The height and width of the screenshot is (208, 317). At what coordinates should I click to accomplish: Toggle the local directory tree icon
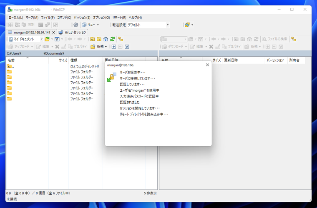coord(121,39)
